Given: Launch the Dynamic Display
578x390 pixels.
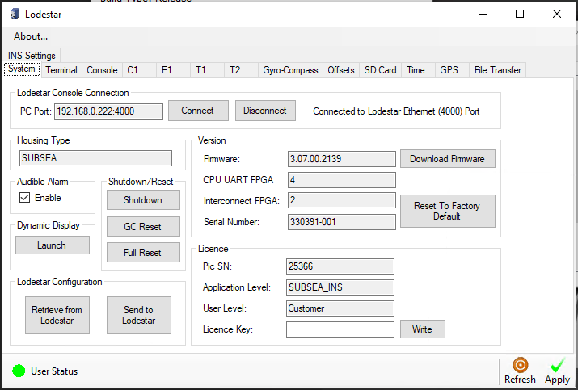Looking at the screenshot, I should click(52, 245).
